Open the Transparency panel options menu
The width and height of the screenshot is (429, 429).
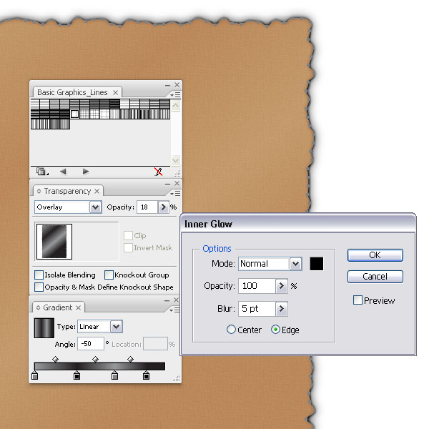(x=175, y=194)
